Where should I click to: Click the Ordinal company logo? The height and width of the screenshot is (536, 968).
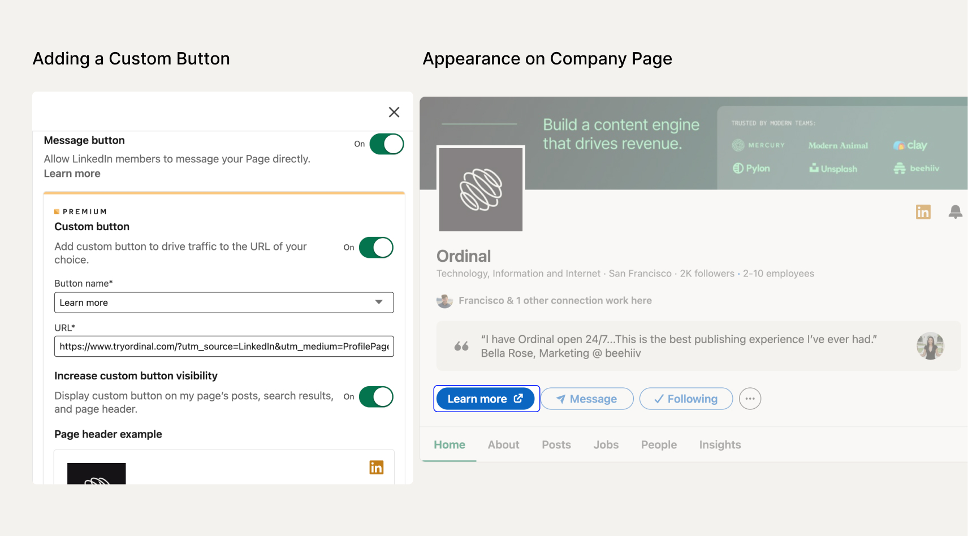point(480,189)
